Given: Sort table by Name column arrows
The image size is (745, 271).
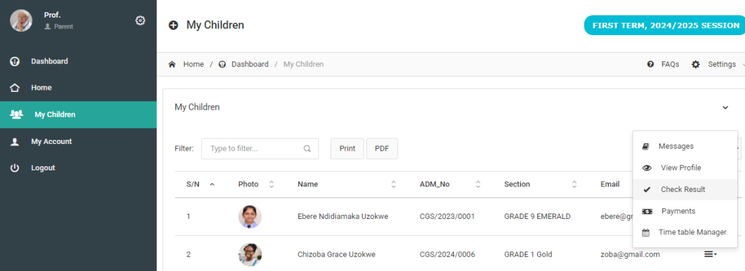Looking at the screenshot, I should click(393, 184).
